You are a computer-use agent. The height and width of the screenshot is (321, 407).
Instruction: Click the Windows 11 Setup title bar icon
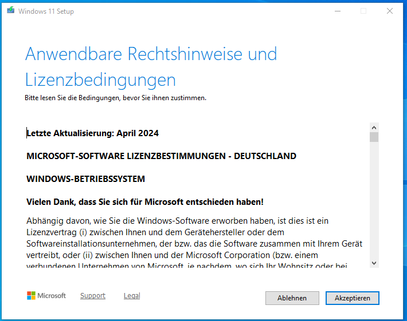click(11, 11)
